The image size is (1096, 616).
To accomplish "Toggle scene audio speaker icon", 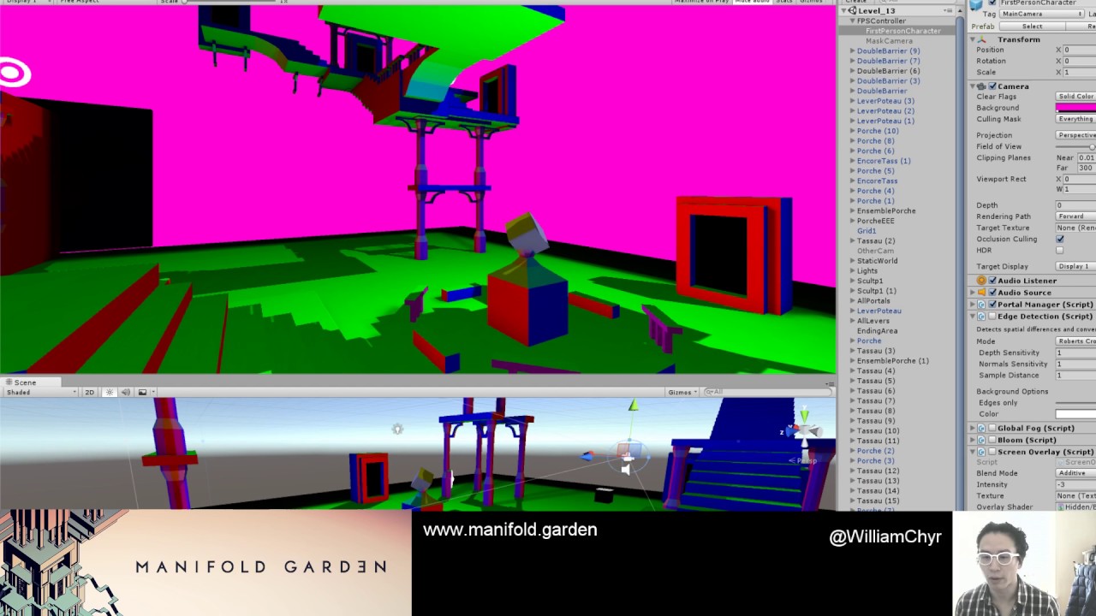I will coord(126,392).
